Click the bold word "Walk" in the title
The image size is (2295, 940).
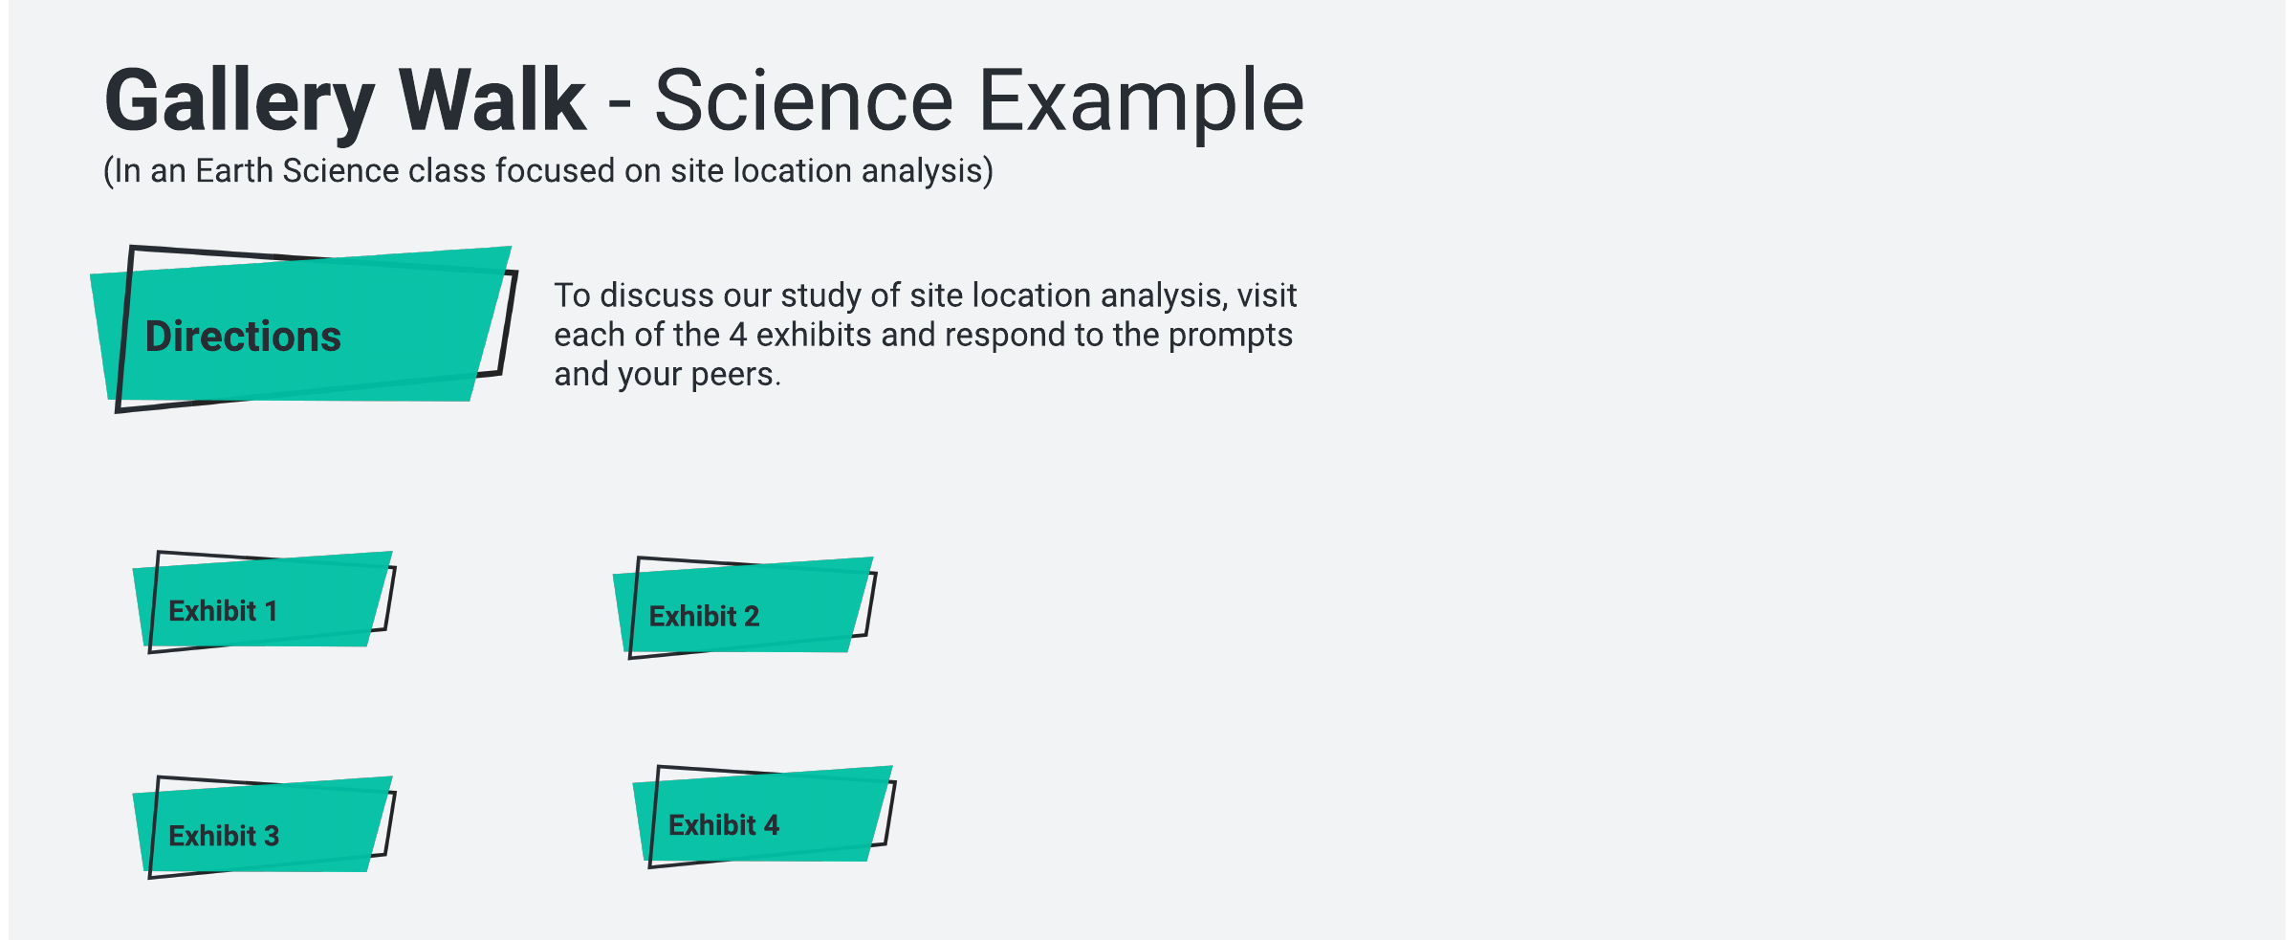pyautogui.click(x=492, y=100)
